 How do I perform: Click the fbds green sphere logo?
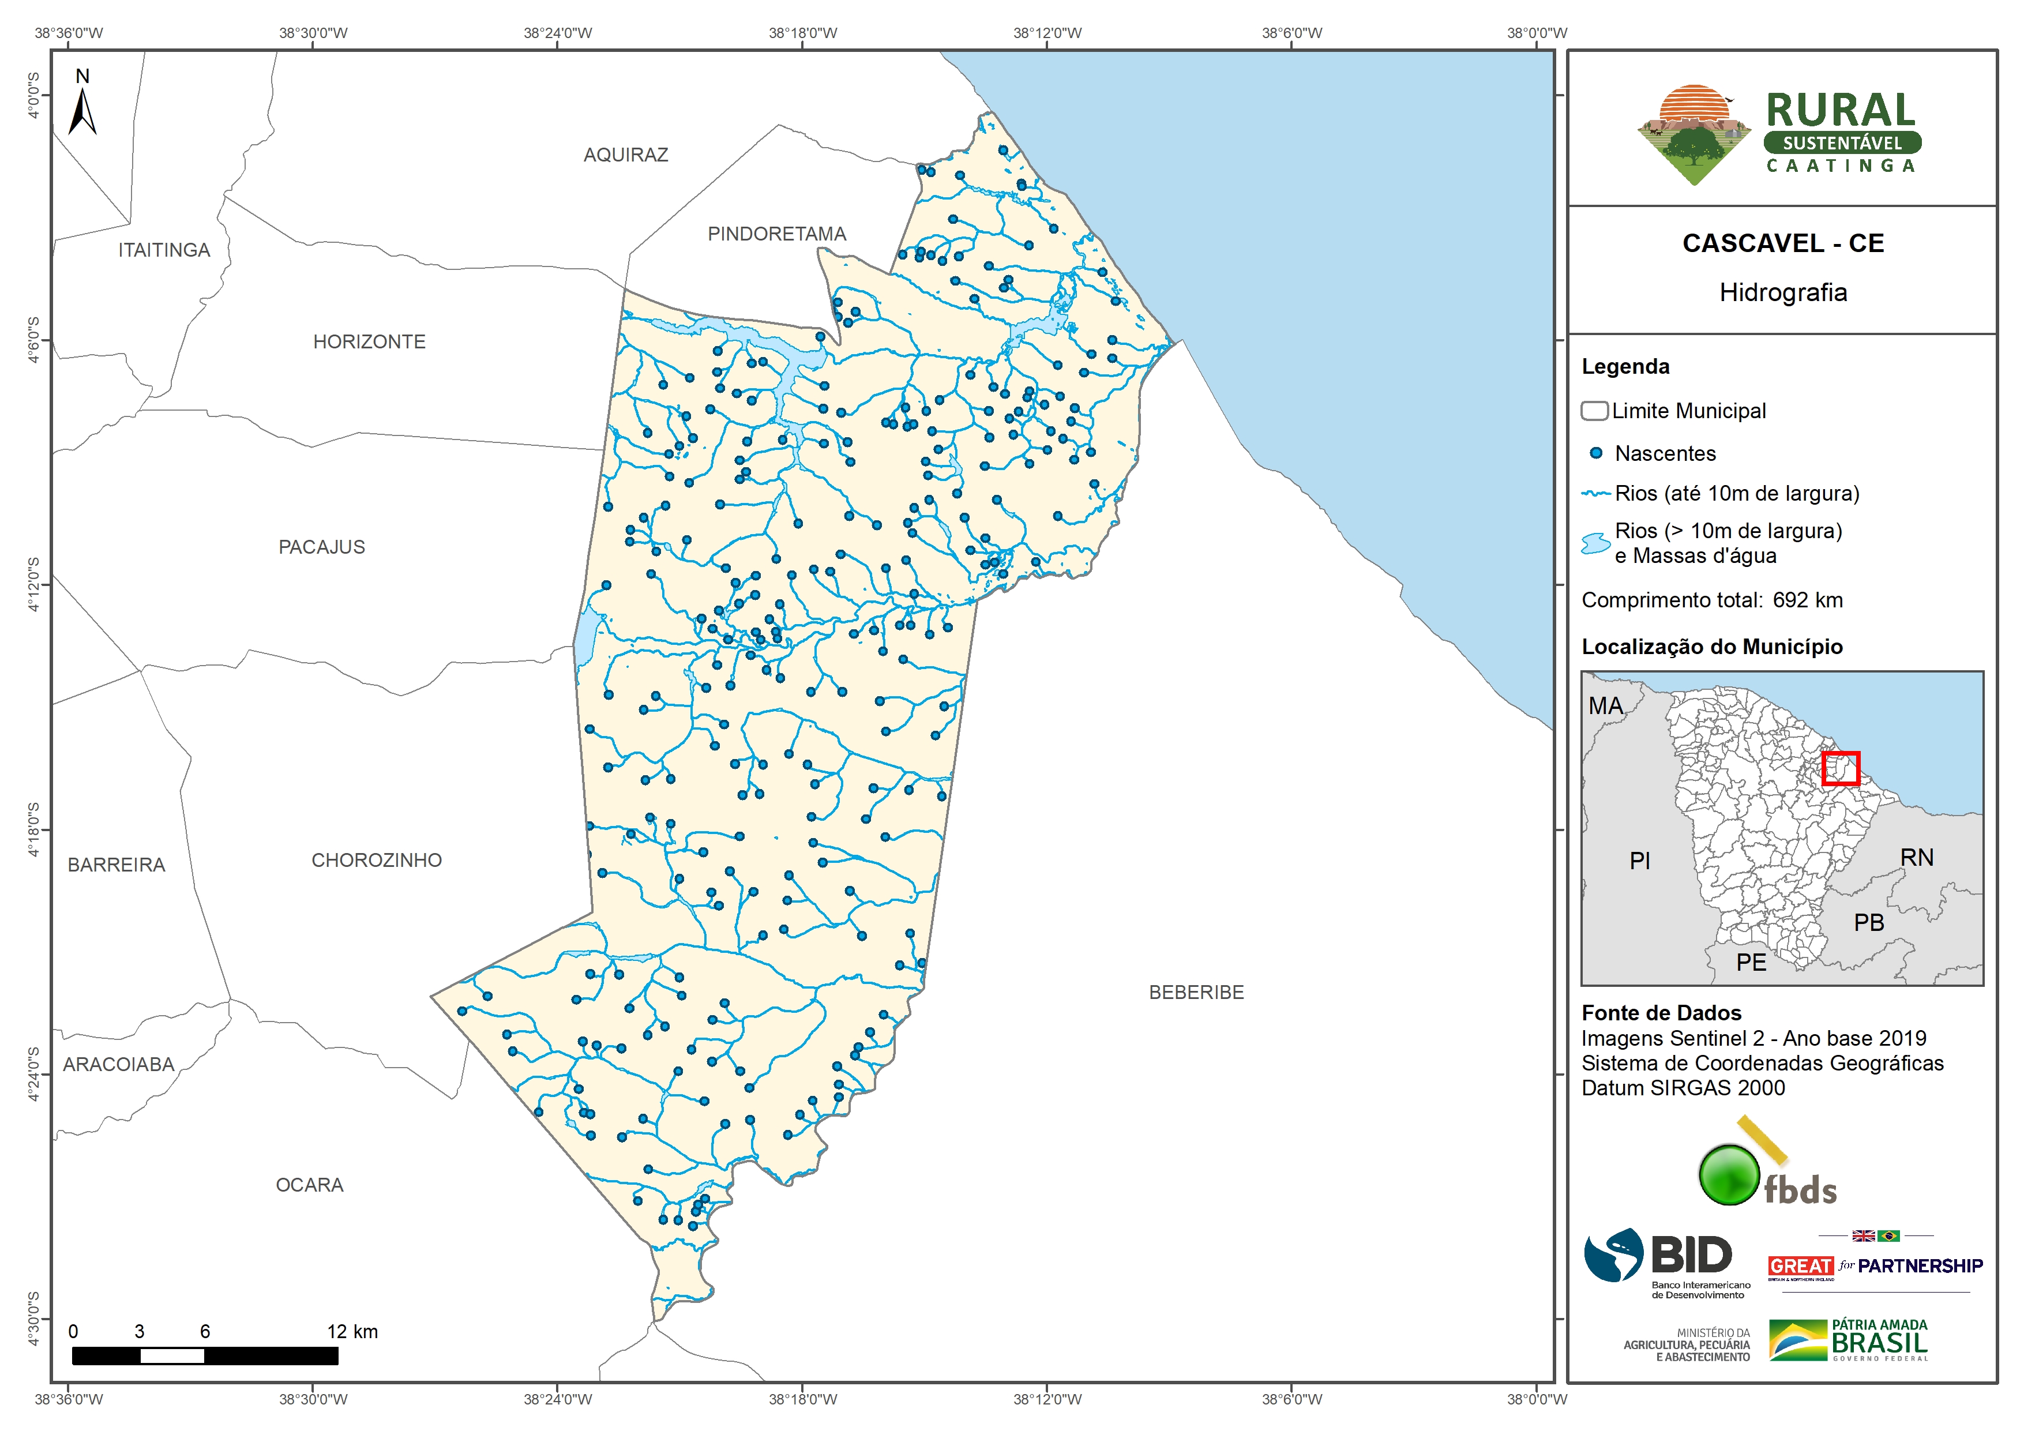click(1730, 1174)
